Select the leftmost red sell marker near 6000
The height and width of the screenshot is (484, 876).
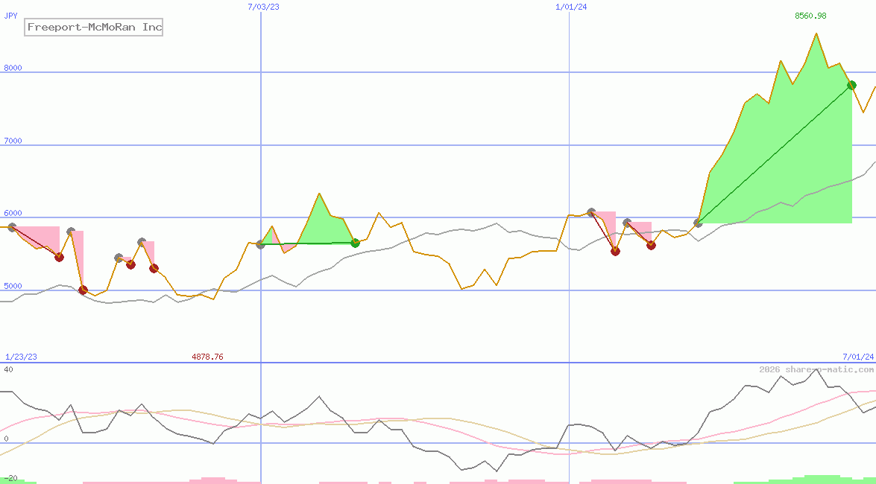(x=59, y=258)
